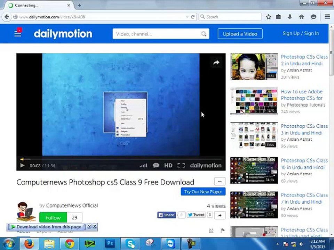Screen dimensions: 334x250
Task: Click the system tray volume icon
Action: 302,244
